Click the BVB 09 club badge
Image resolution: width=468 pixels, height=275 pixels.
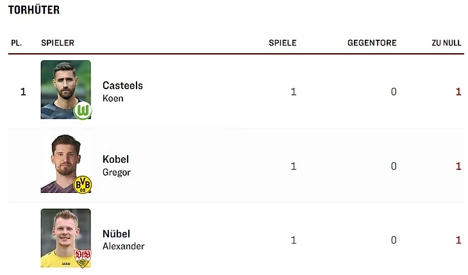coord(83,185)
